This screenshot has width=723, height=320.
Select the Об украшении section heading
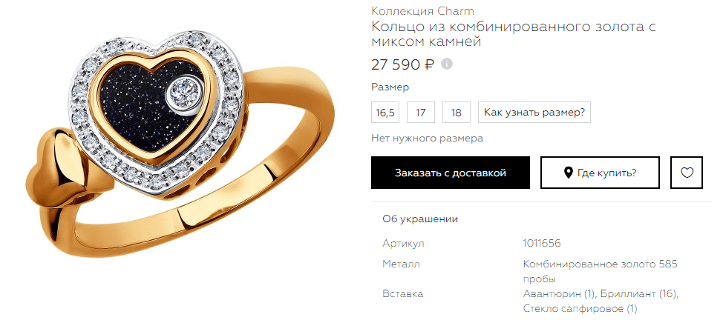coord(420,219)
